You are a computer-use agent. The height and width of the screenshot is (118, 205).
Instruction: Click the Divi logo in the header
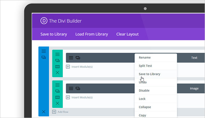coord(44,21)
